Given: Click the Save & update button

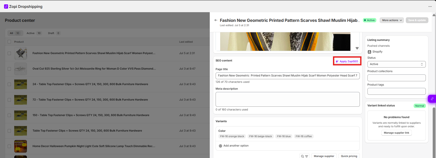Looking at the screenshot, I should (x=417, y=20).
